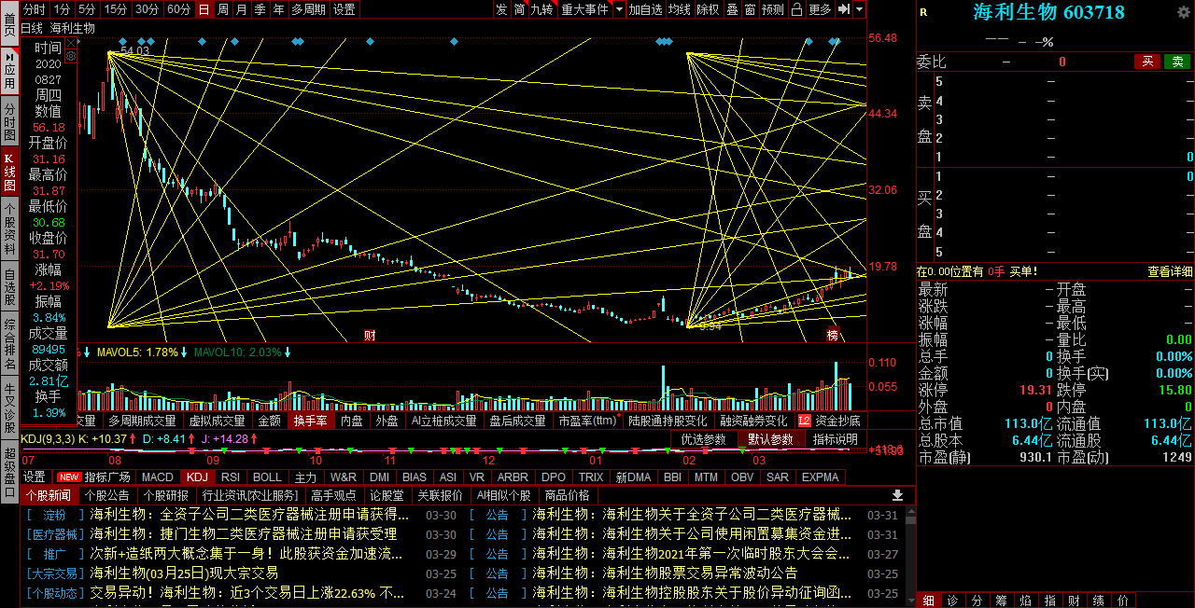Expand the arrow next to 重大事件
1195x608 pixels.
click(619, 9)
